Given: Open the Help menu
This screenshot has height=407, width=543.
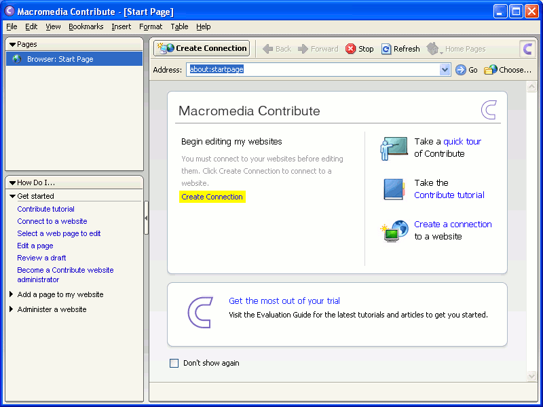Looking at the screenshot, I should [x=203, y=26].
